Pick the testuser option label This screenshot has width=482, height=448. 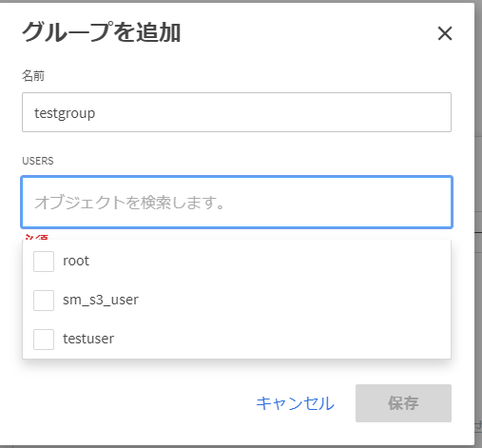click(88, 339)
